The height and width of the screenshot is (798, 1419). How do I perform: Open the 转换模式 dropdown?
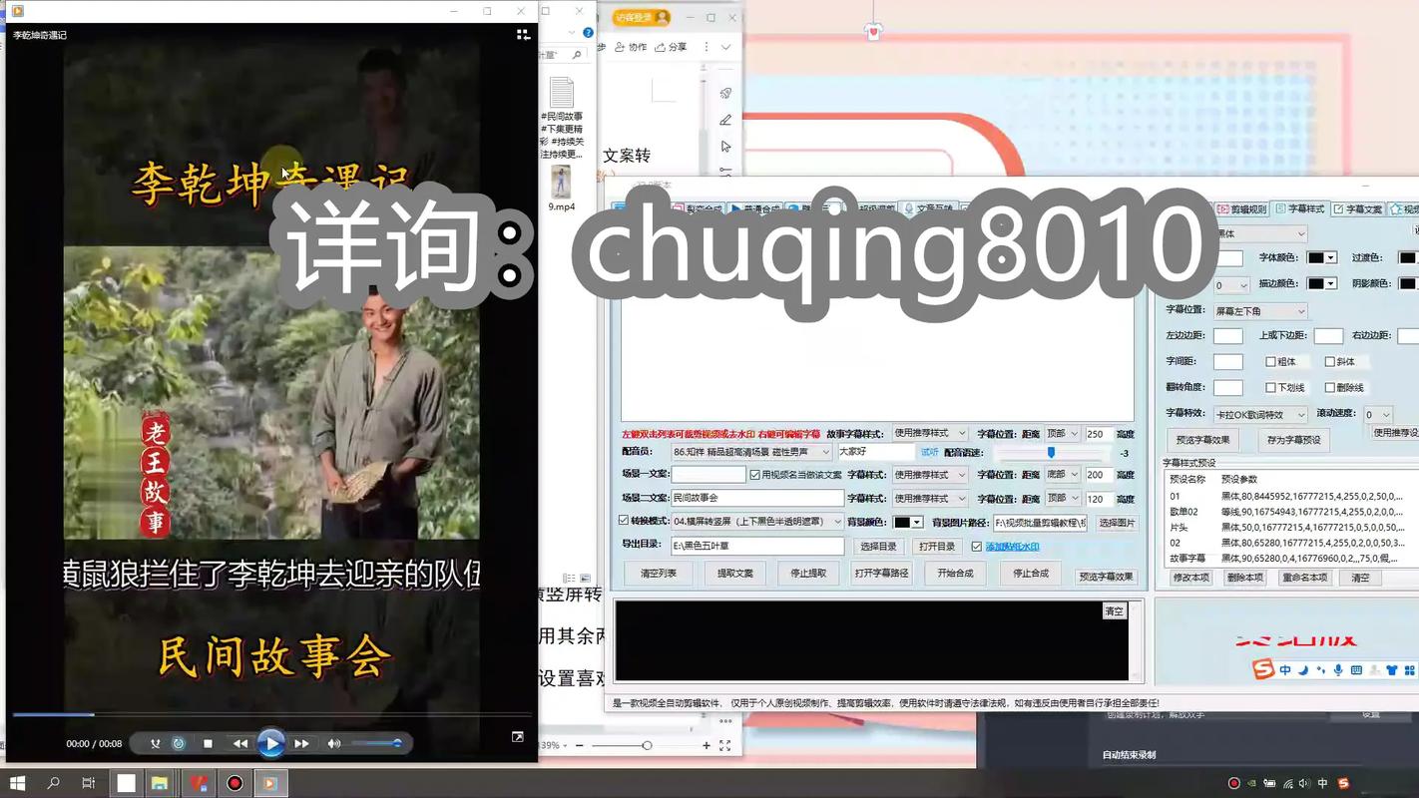(x=757, y=522)
